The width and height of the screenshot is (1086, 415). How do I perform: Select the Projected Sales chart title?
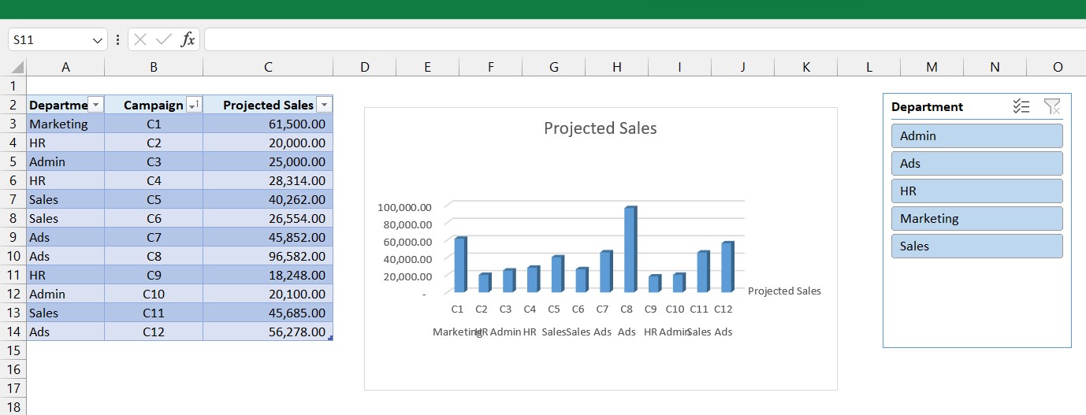[x=600, y=128]
